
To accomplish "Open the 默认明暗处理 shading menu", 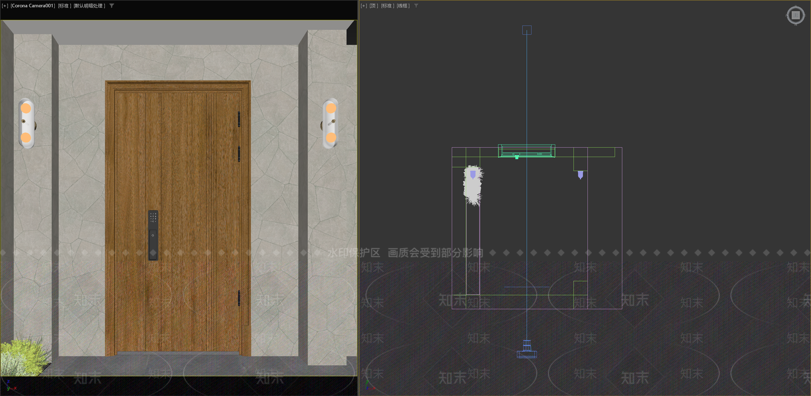I will click(x=89, y=6).
